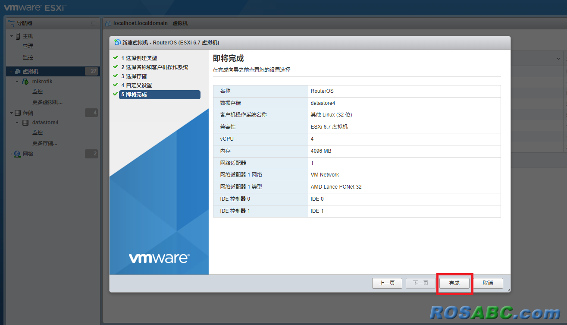The width and height of the screenshot is (567, 325).
Task: Open 更多虚拟机... in navigator
Action: click(47, 102)
